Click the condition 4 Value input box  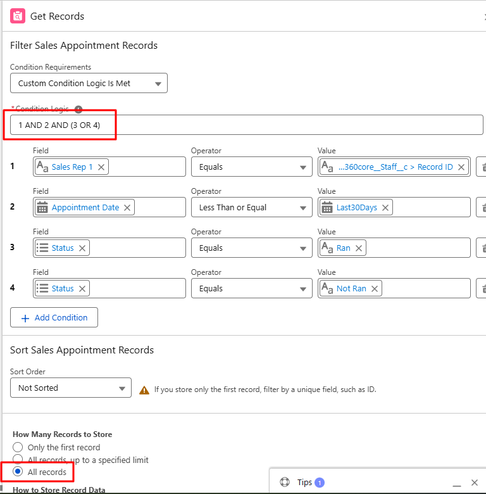tap(394, 289)
